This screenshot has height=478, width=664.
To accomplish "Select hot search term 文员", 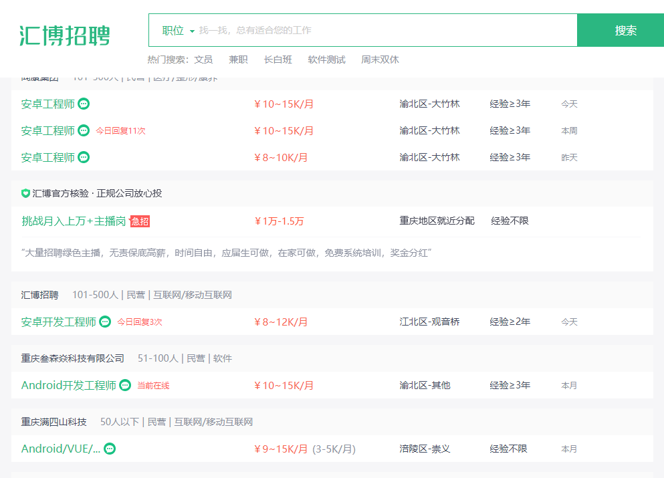I will [x=203, y=59].
